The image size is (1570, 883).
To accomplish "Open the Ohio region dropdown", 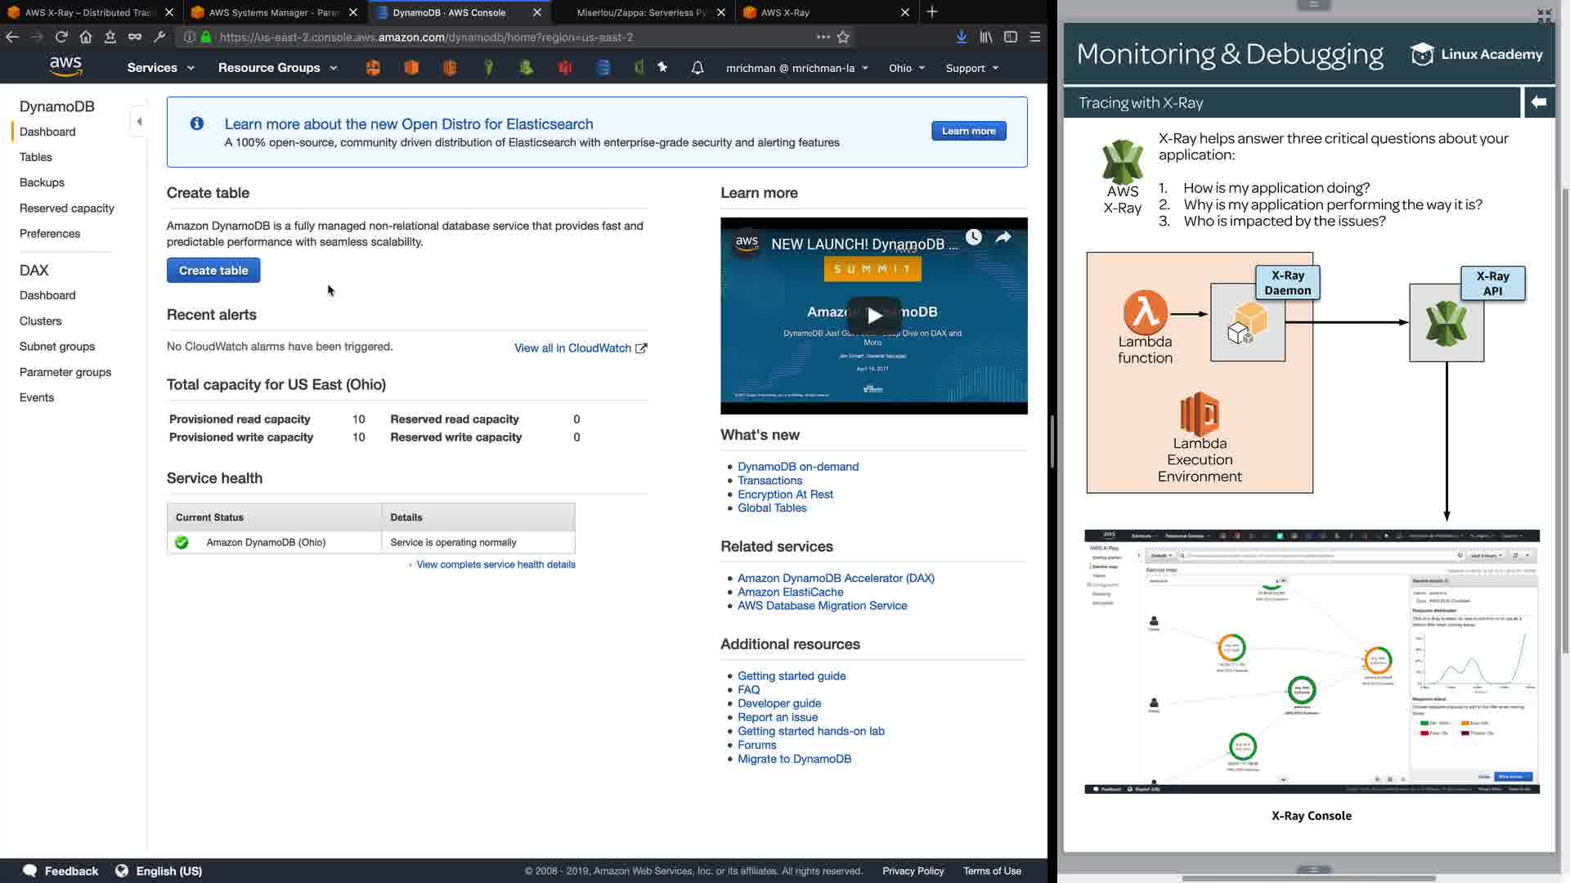I will (x=906, y=68).
